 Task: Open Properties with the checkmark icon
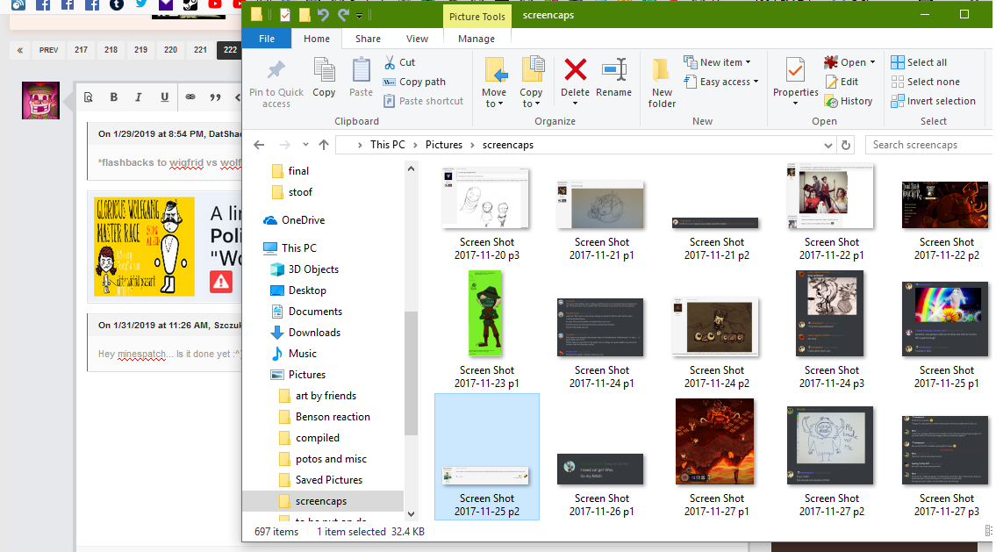pyautogui.click(x=795, y=70)
